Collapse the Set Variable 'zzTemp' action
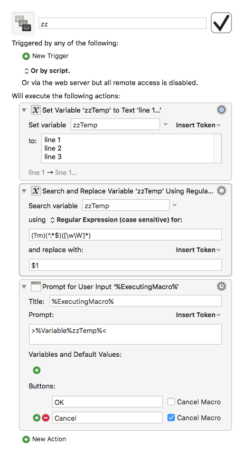 [24, 110]
